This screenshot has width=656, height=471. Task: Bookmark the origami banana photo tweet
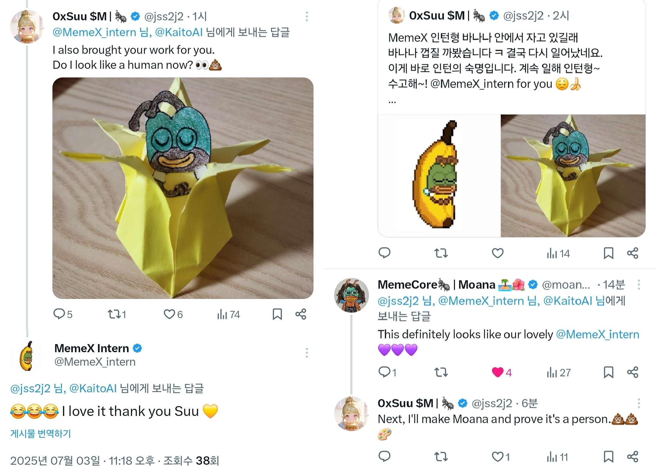[277, 314]
